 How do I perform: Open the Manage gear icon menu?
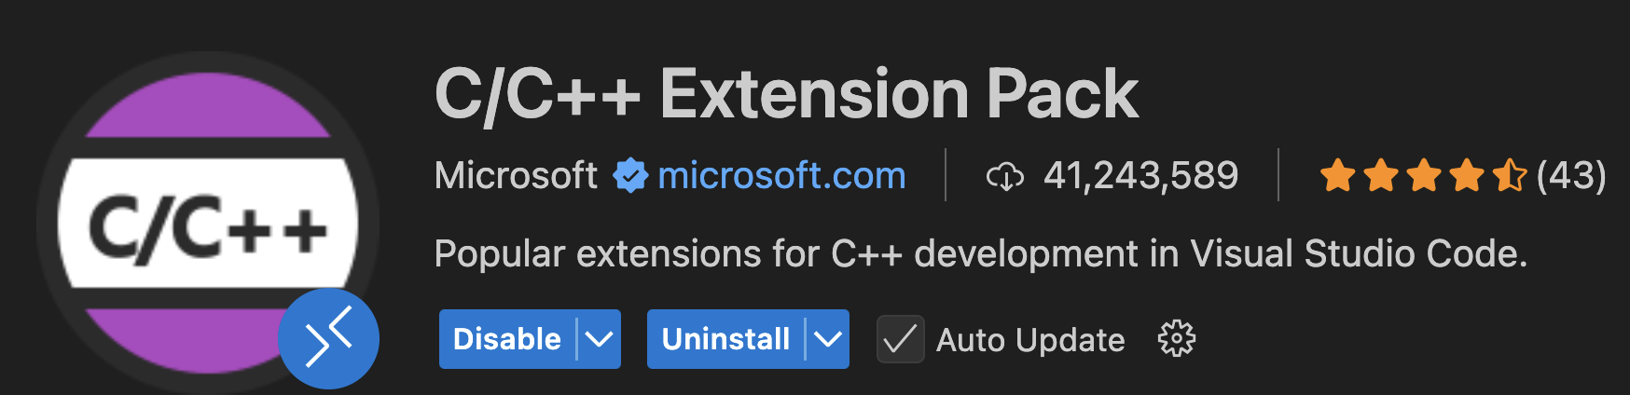pos(1176,339)
